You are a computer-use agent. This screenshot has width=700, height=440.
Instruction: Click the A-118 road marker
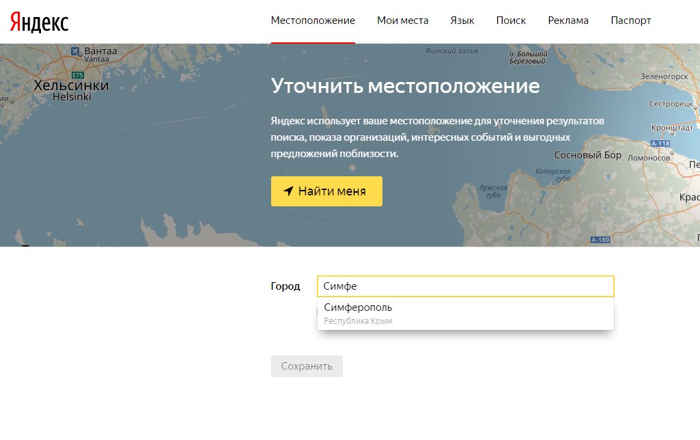point(660,143)
